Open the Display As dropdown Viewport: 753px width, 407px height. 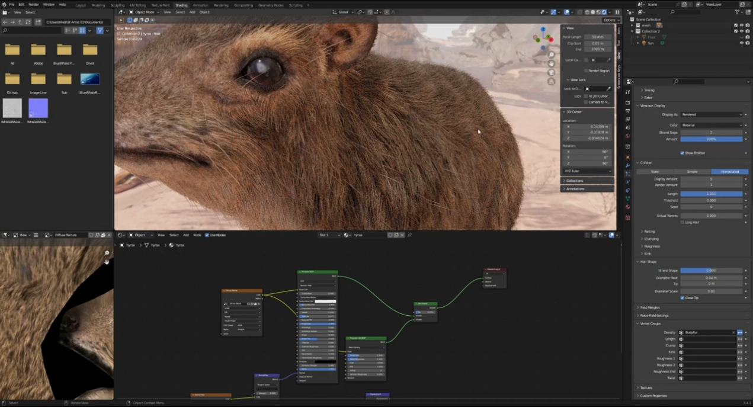711,114
